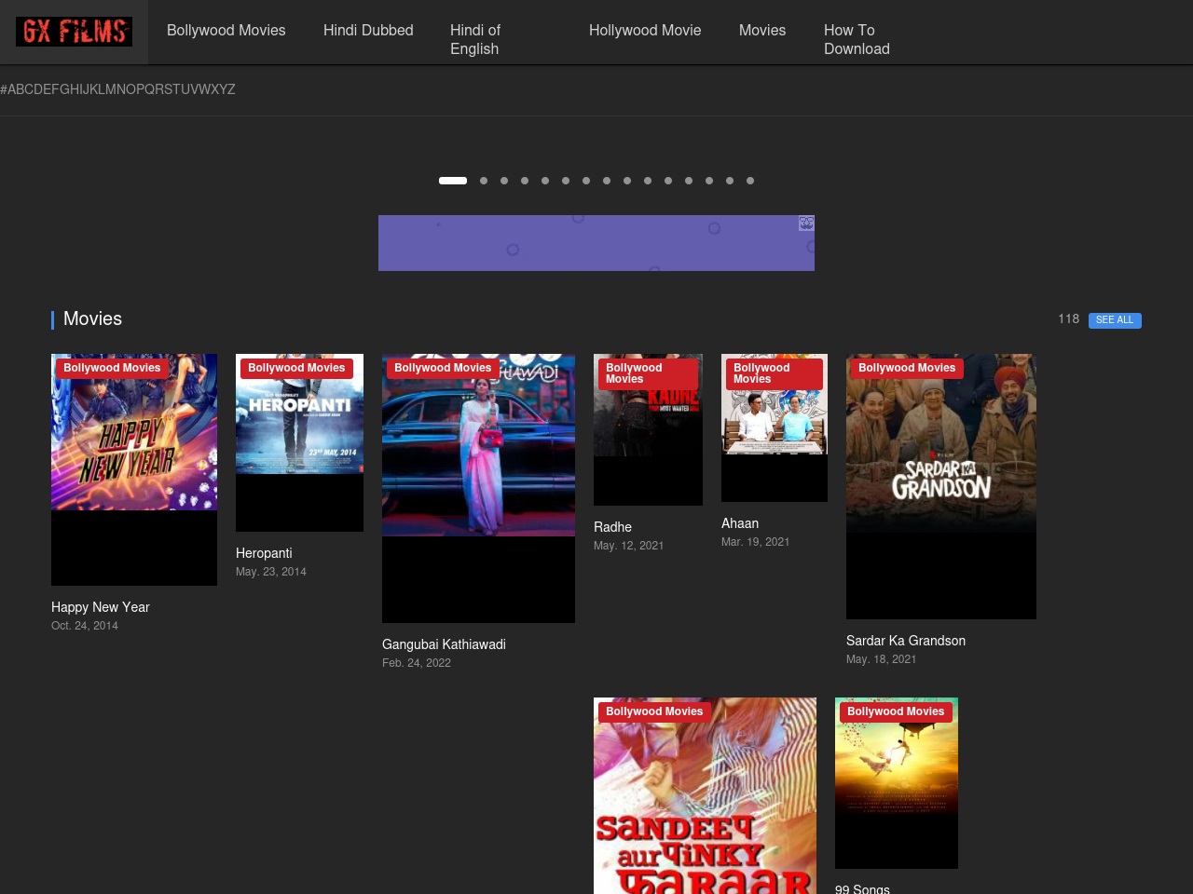1193x894 pixels.
Task: Jump to the second carousel slide dot
Action: [x=484, y=181]
